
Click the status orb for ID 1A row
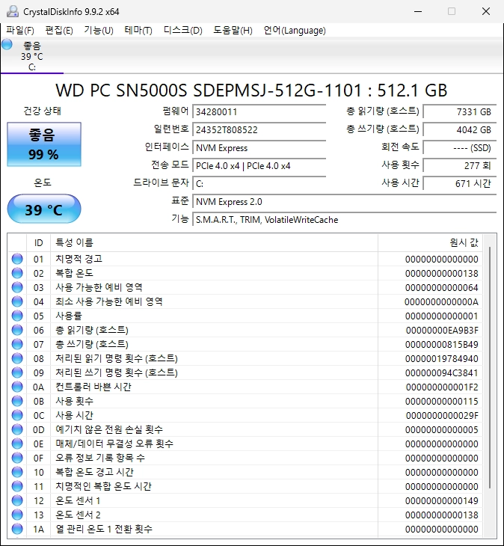point(17,530)
